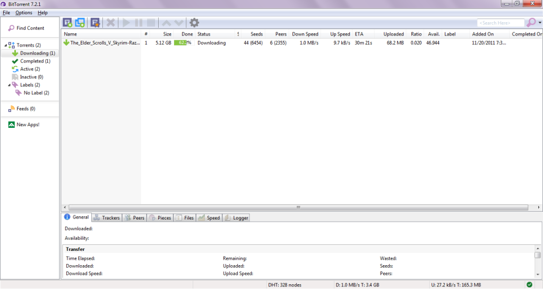This screenshot has height=289, width=543.
Task: Click the Add Torrent from URL icon
Action: click(80, 23)
